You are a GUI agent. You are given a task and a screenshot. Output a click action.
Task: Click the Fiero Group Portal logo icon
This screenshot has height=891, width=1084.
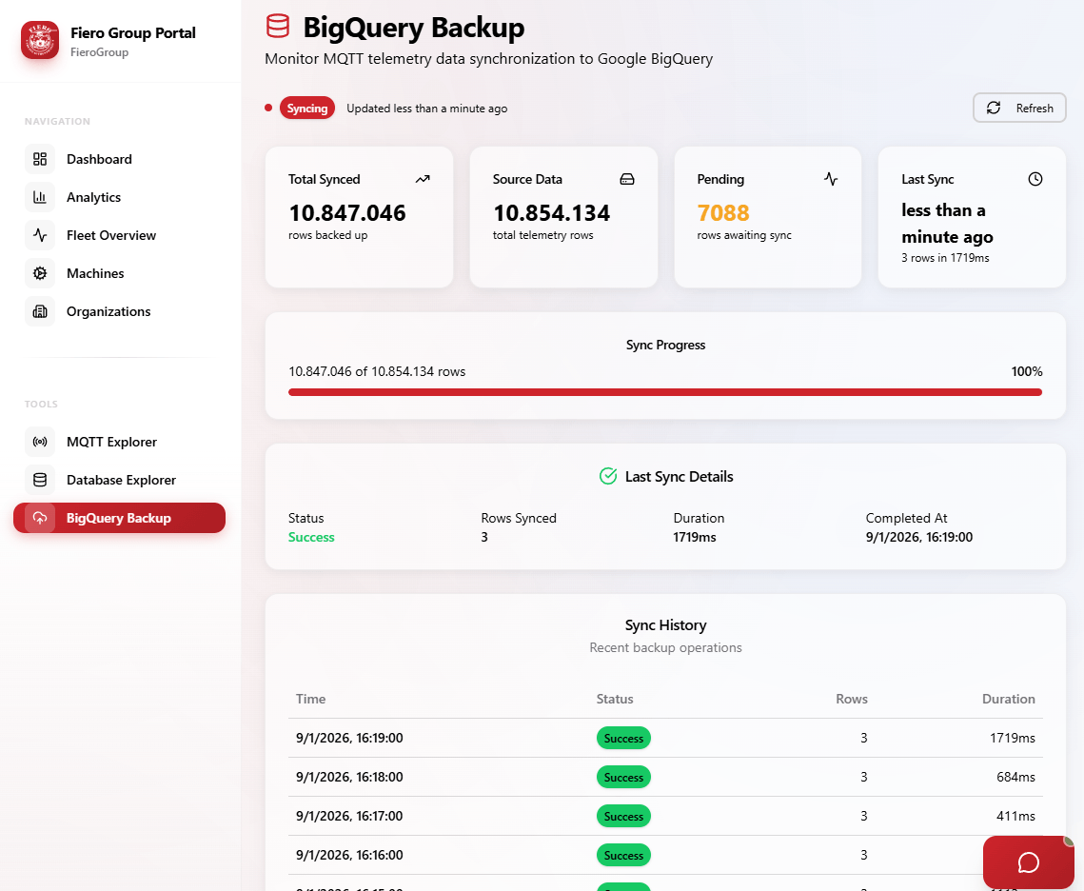click(x=40, y=40)
